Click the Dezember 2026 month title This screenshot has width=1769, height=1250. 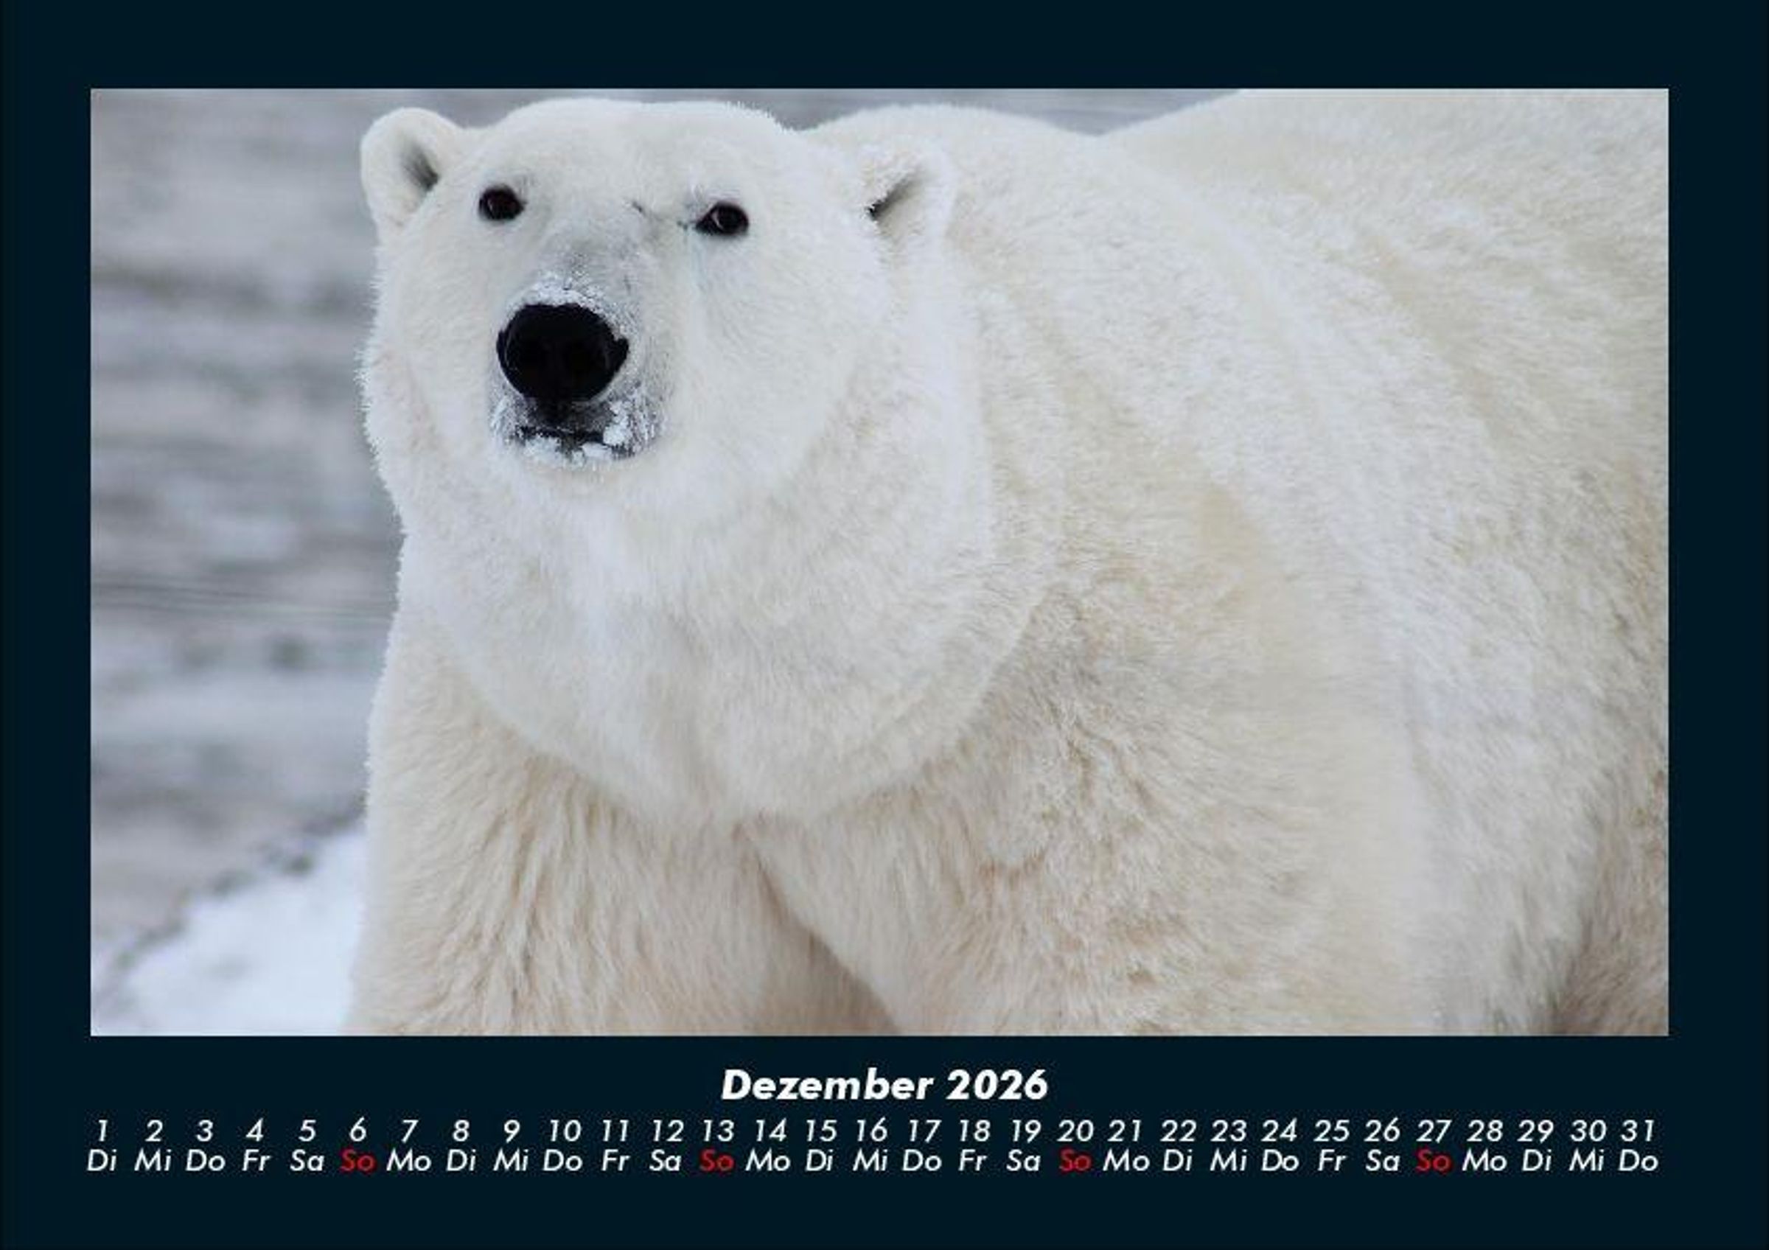(x=884, y=1085)
